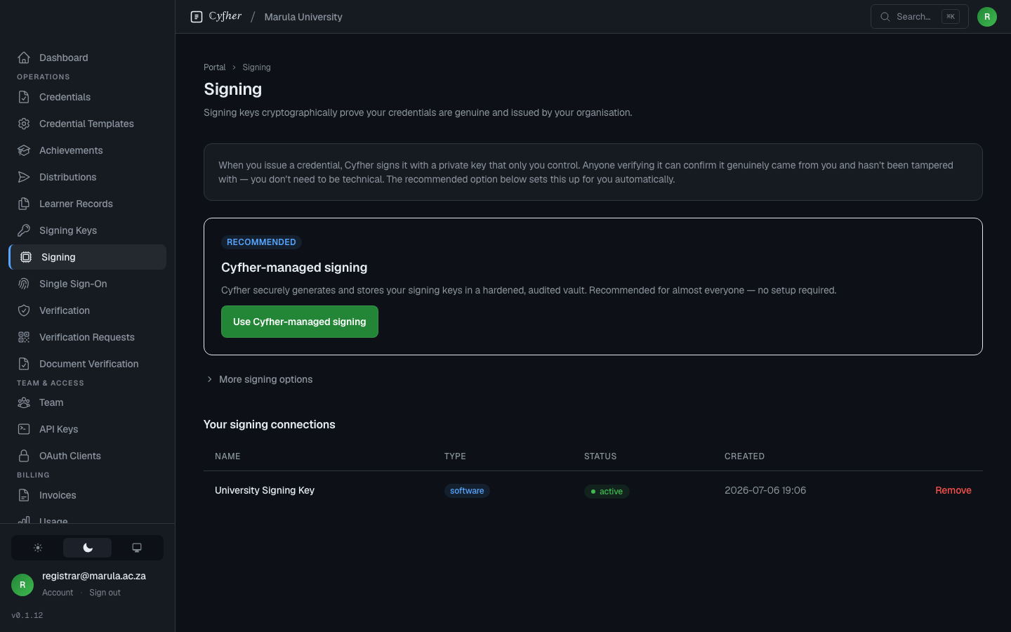The width and height of the screenshot is (1011, 632).
Task: Click version label v0.1.12
Action: click(x=27, y=615)
